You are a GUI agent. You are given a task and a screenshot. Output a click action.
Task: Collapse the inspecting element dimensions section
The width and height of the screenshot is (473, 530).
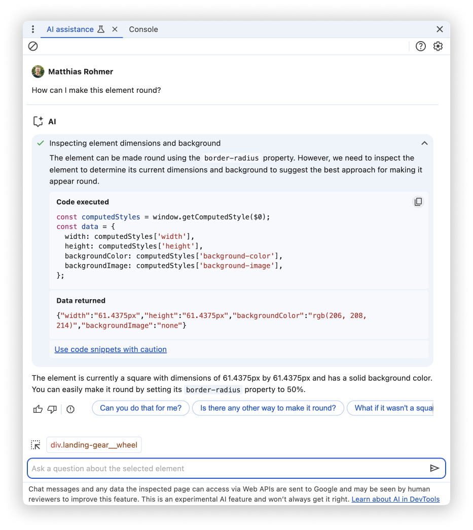425,143
